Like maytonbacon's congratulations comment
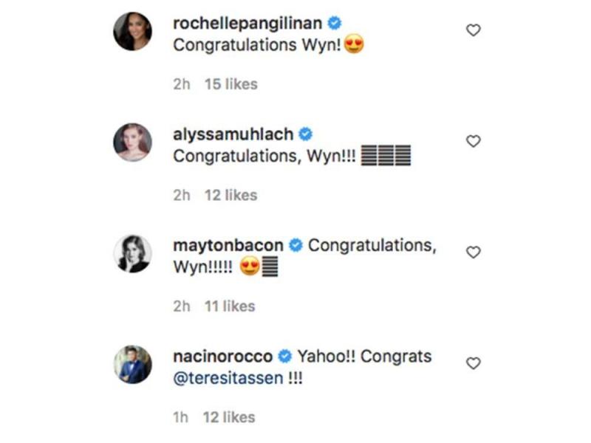Viewport: 591px width, 443px height. (x=474, y=253)
